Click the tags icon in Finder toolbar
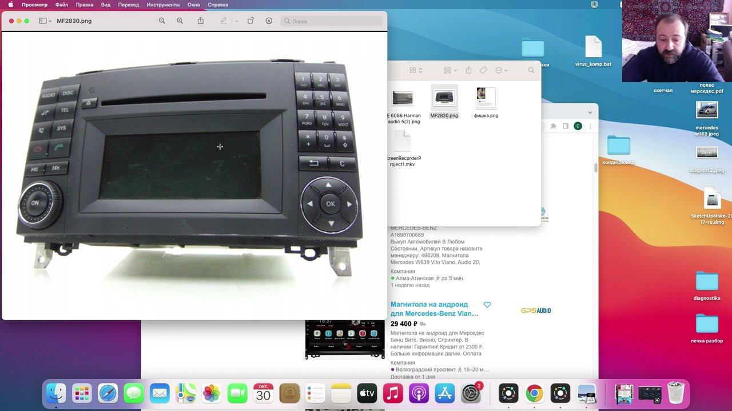Image resolution: width=732 pixels, height=411 pixels. click(483, 70)
